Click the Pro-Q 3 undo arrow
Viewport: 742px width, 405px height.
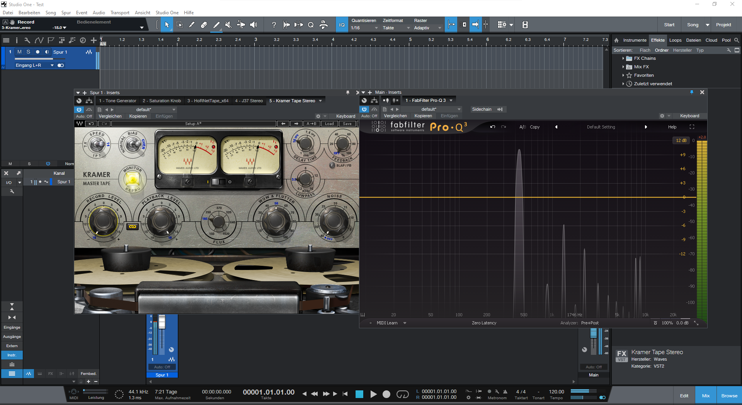(x=492, y=127)
